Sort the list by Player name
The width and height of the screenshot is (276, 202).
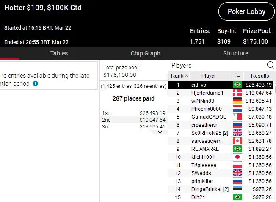click(209, 76)
